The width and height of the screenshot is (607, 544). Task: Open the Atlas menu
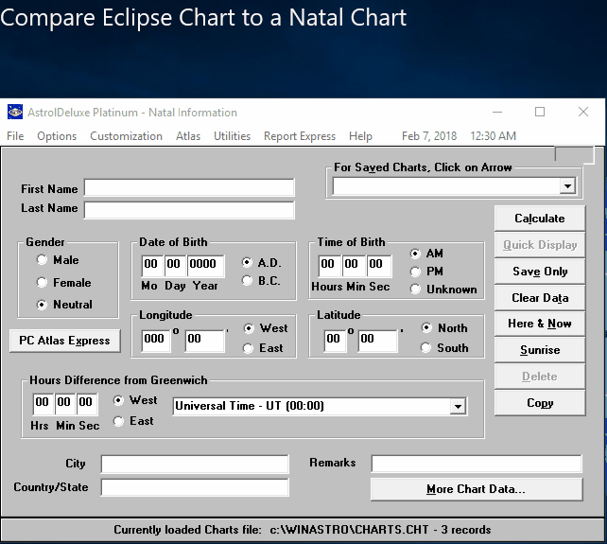188,136
